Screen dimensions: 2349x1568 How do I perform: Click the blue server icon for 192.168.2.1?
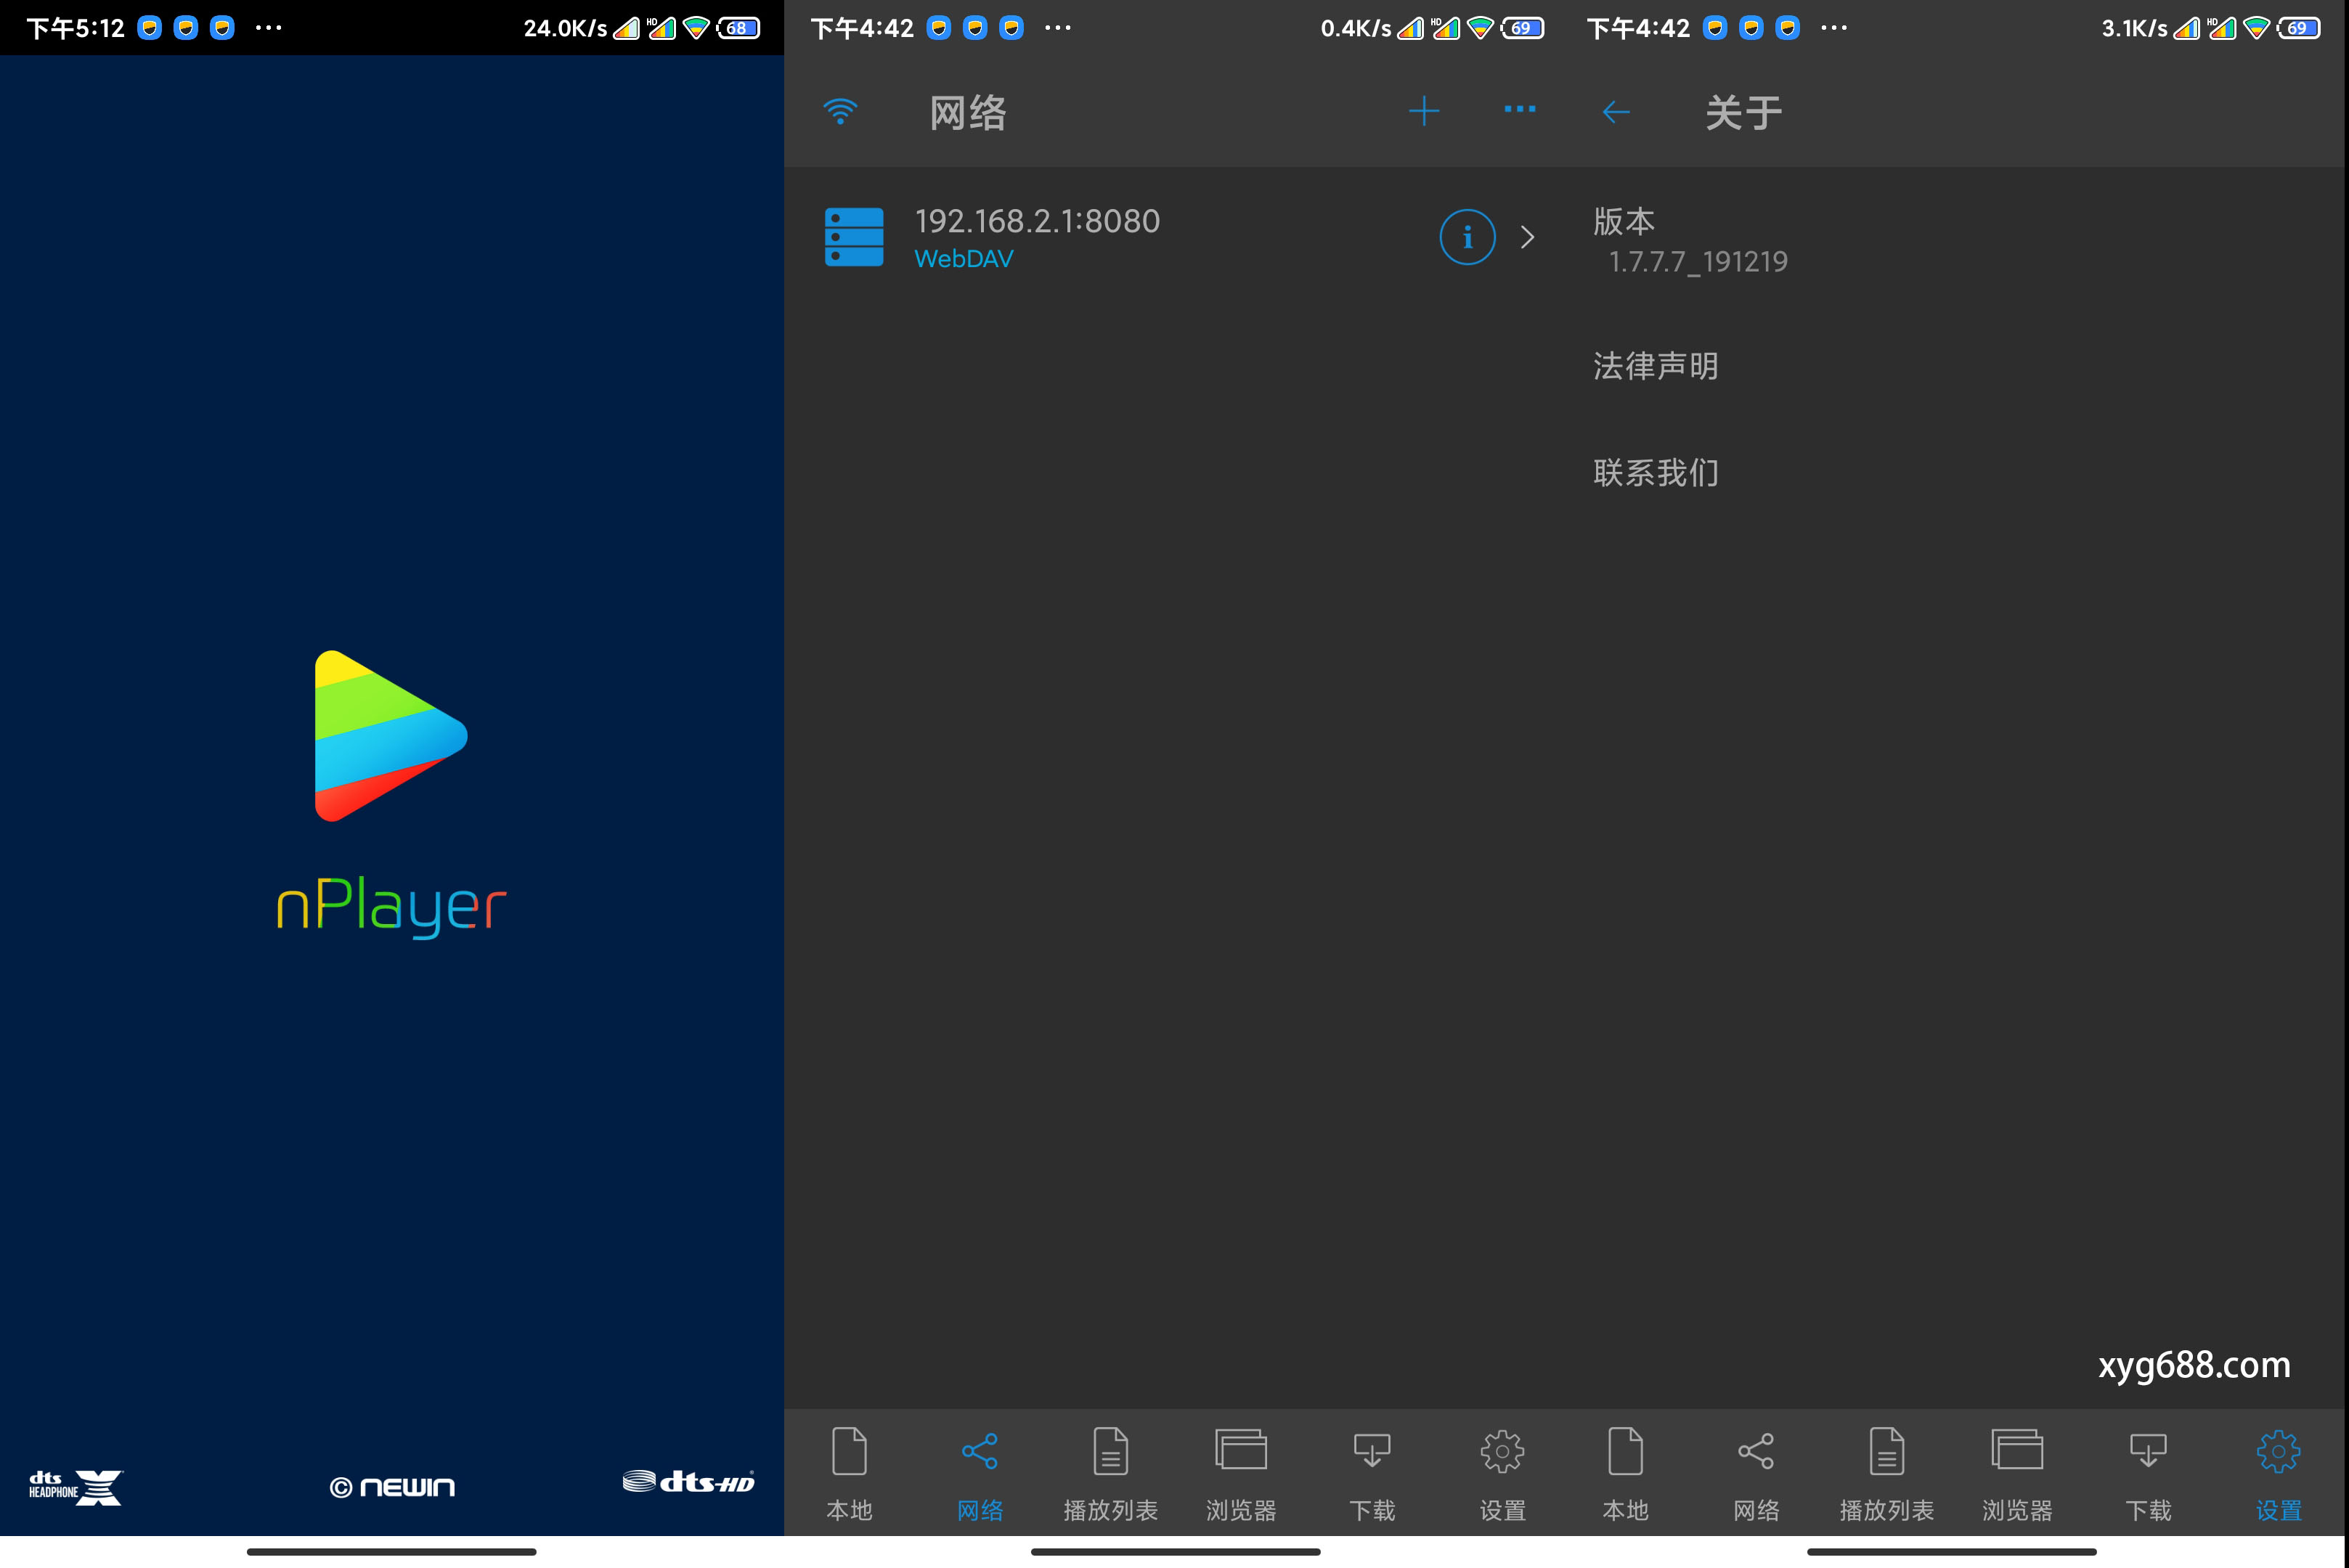[x=853, y=237]
